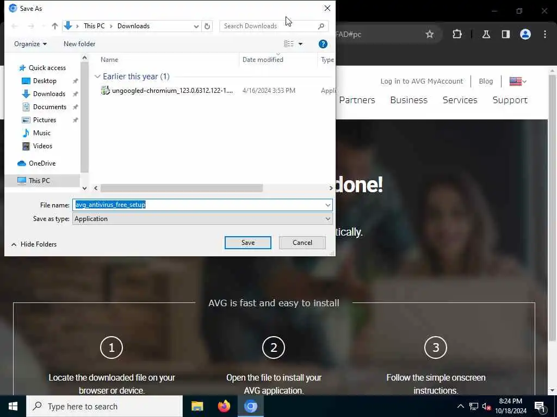Click horizontal scrollbar right arrow
The image size is (557, 417).
tap(331, 188)
